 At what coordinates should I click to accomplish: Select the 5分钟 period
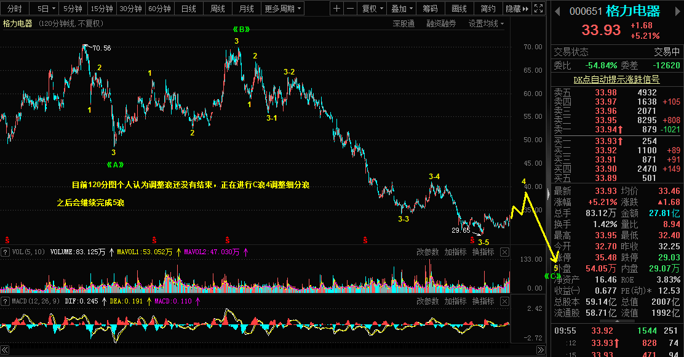(x=73, y=8)
